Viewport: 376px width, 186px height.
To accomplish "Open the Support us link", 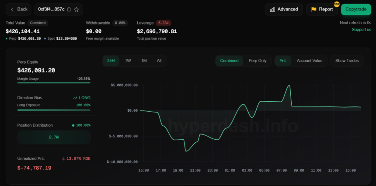I will (361, 30).
